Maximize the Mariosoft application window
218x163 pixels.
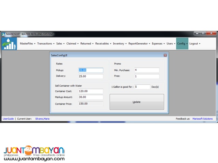[x=203, y=33]
